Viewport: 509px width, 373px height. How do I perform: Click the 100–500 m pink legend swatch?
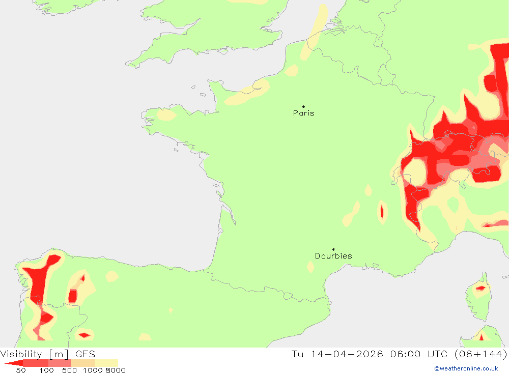[x=60, y=363]
